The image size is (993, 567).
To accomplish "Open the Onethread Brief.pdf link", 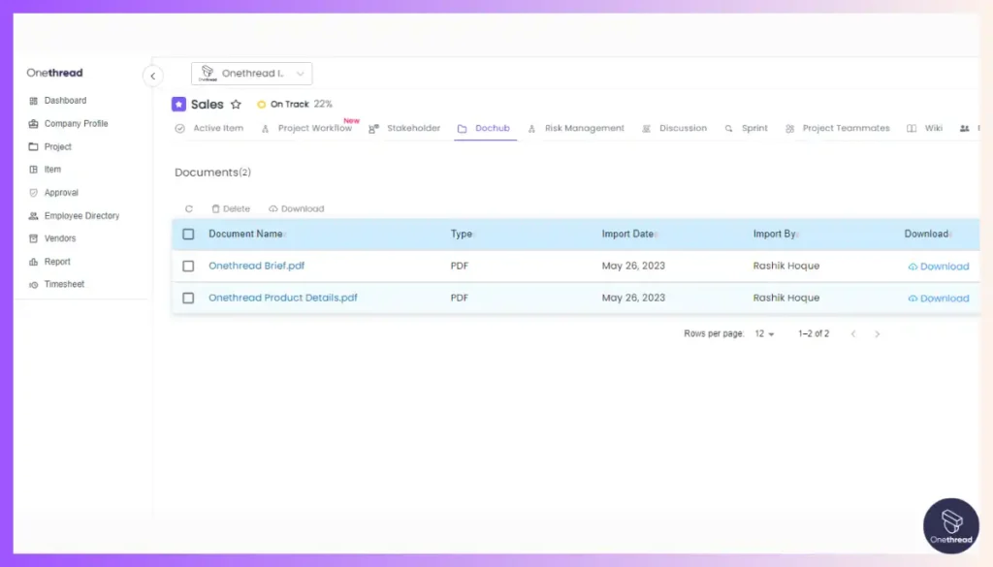I will coord(256,266).
